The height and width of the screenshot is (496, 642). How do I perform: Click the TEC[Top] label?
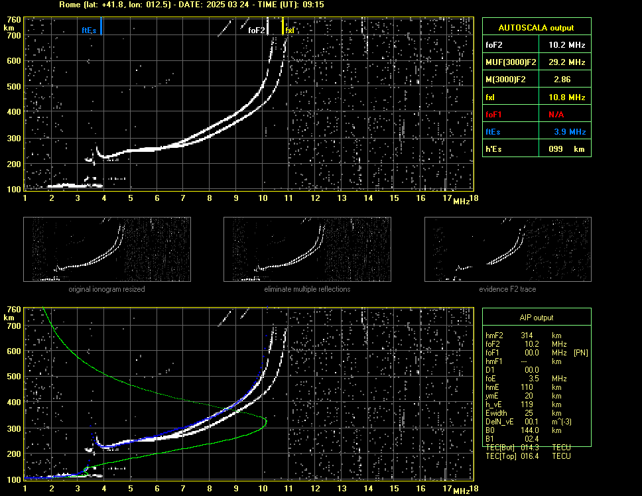tap(501, 456)
